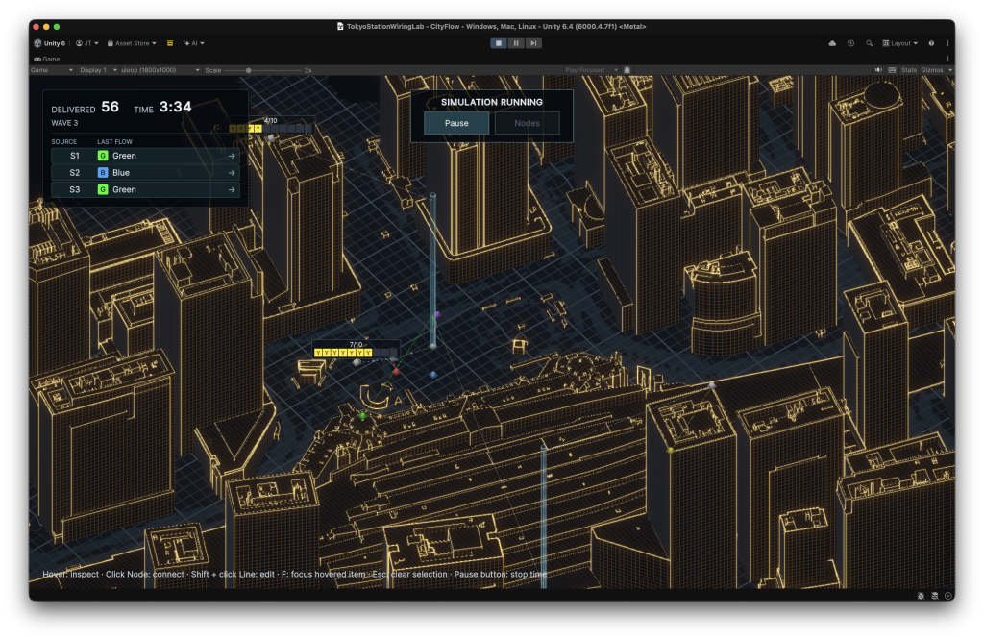984x639 pixels.
Task: Open the Display 1 dropdown
Action: [98, 70]
